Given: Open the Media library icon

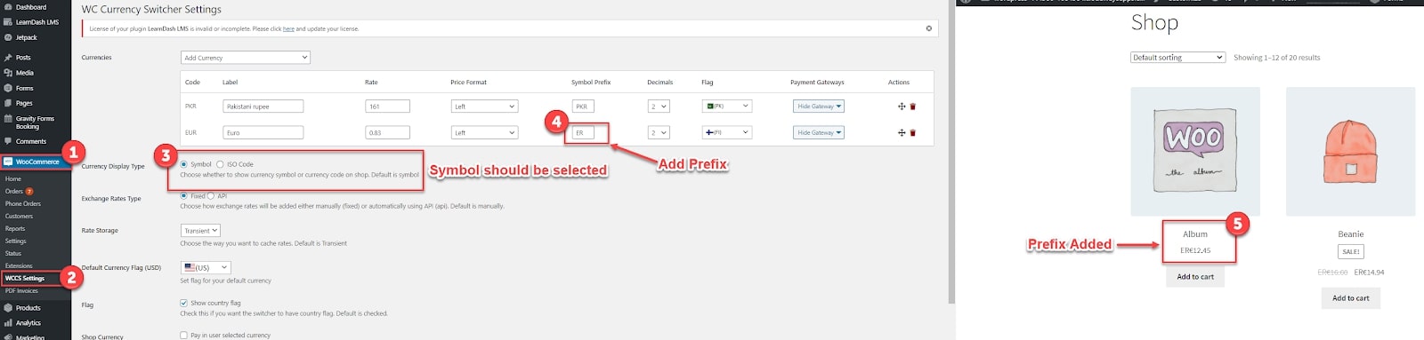Looking at the screenshot, I should pyautogui.click(x=8, y=73).
